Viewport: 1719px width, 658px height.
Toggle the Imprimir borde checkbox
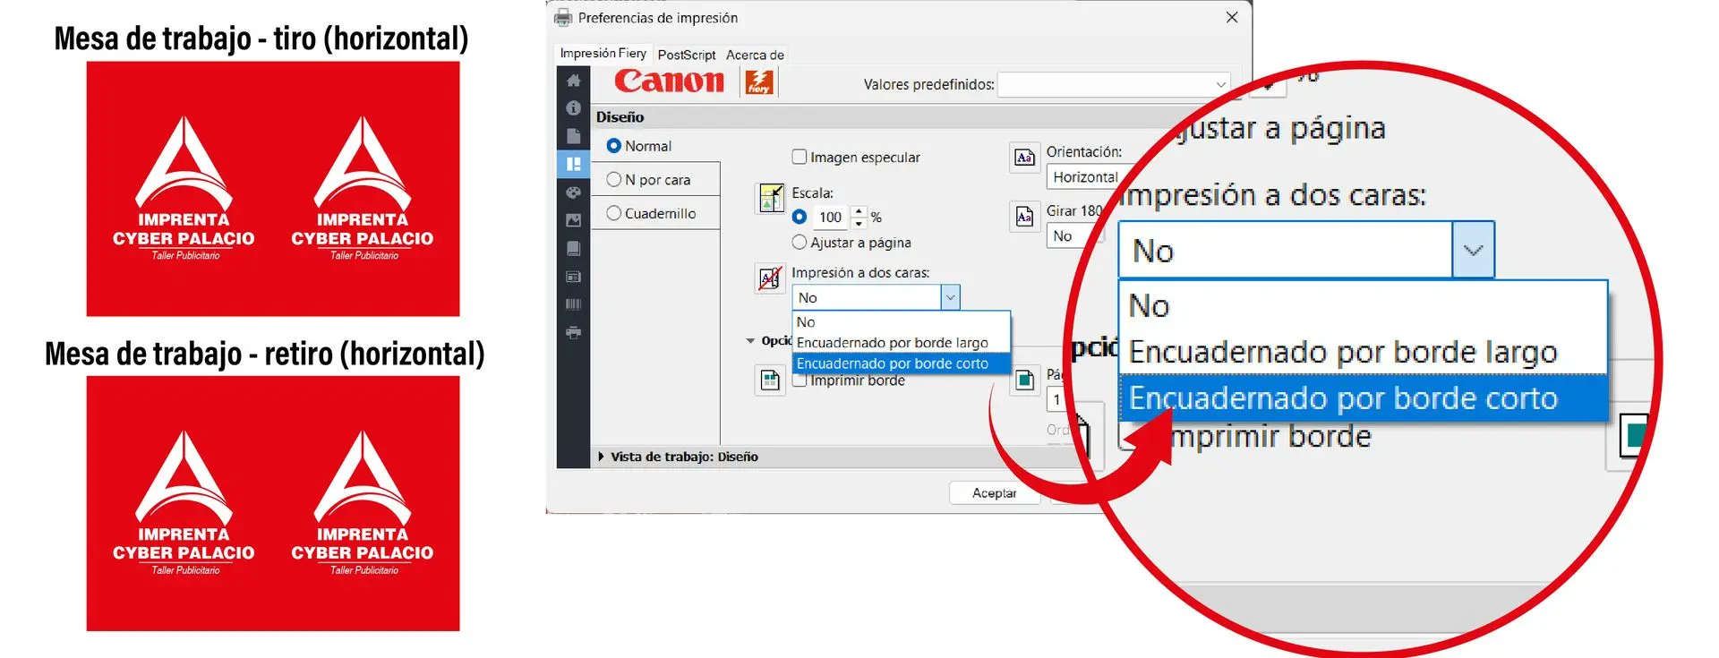coord(800,380)
